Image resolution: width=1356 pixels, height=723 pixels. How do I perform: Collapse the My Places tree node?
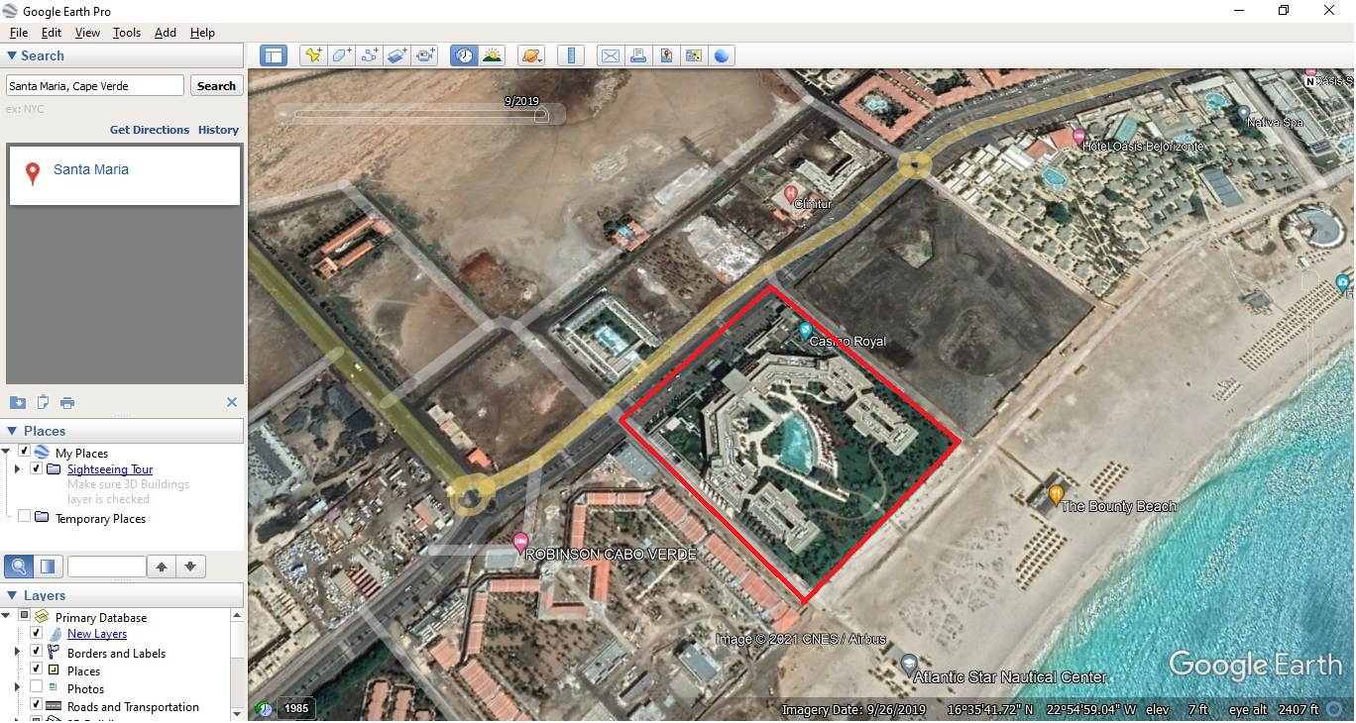tap(7, 452)
